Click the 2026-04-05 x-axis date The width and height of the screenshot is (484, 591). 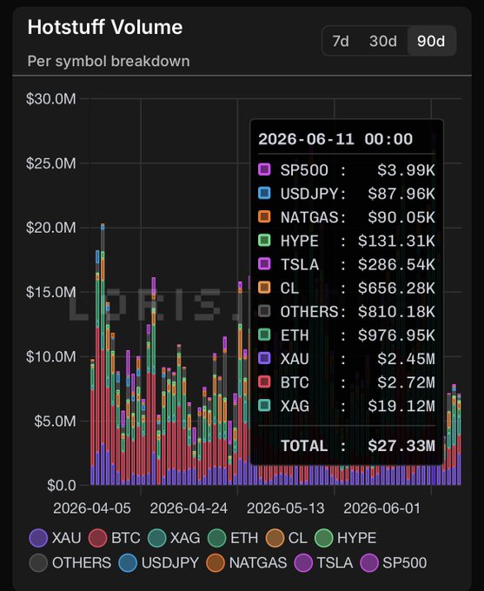tap(92, 508)
